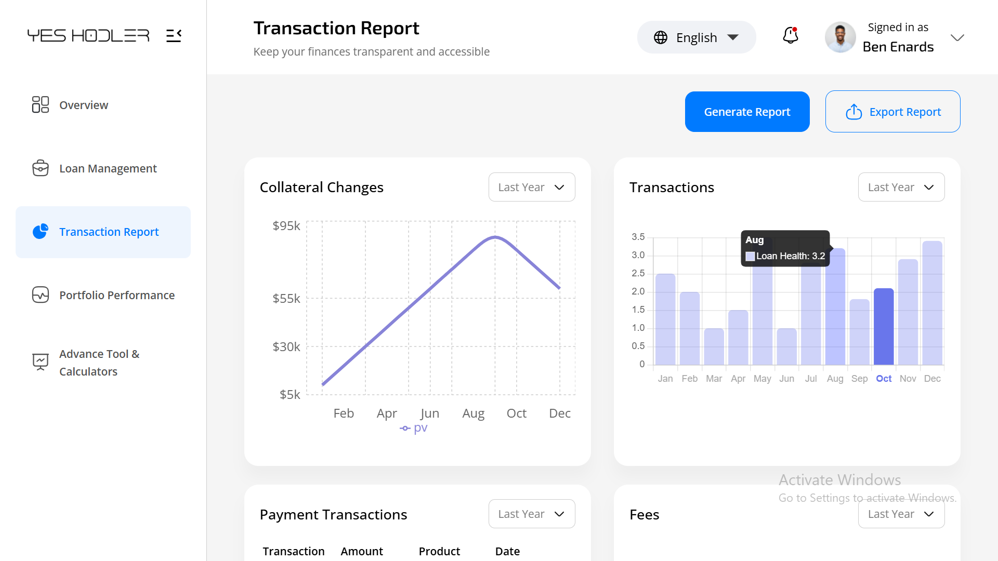
Task: Click the Overview grid icon
Action: click(x=40, y=104)
